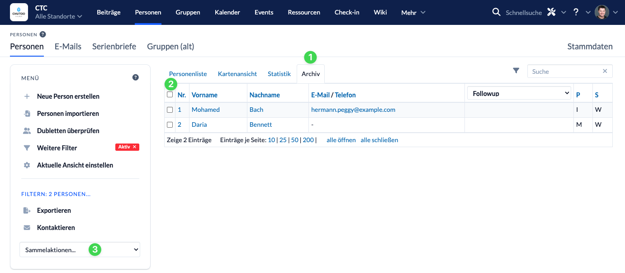Click the help icon in Menü panel
The width and height of the screenshot is (625, 273).
(135, 78)
